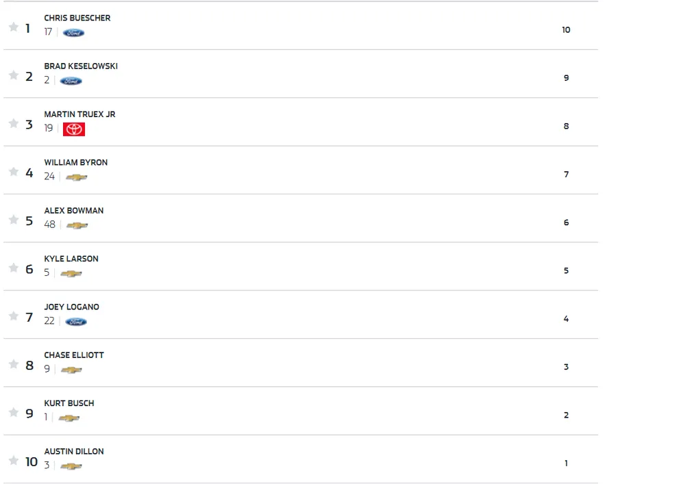This screenshot has width=685, height=484.
Task: Select the Chase Elliott driver name
Action: tap(74, 355)
